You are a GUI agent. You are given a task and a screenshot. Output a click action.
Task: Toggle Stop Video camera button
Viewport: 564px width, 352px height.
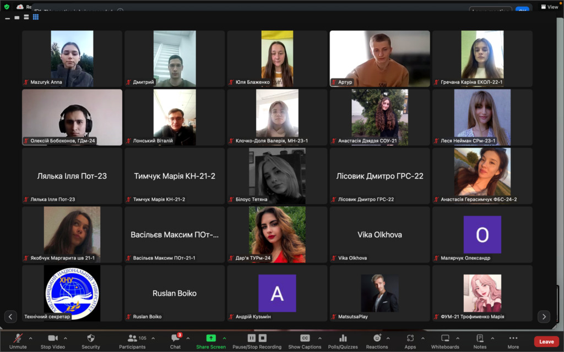coord(53,338)
